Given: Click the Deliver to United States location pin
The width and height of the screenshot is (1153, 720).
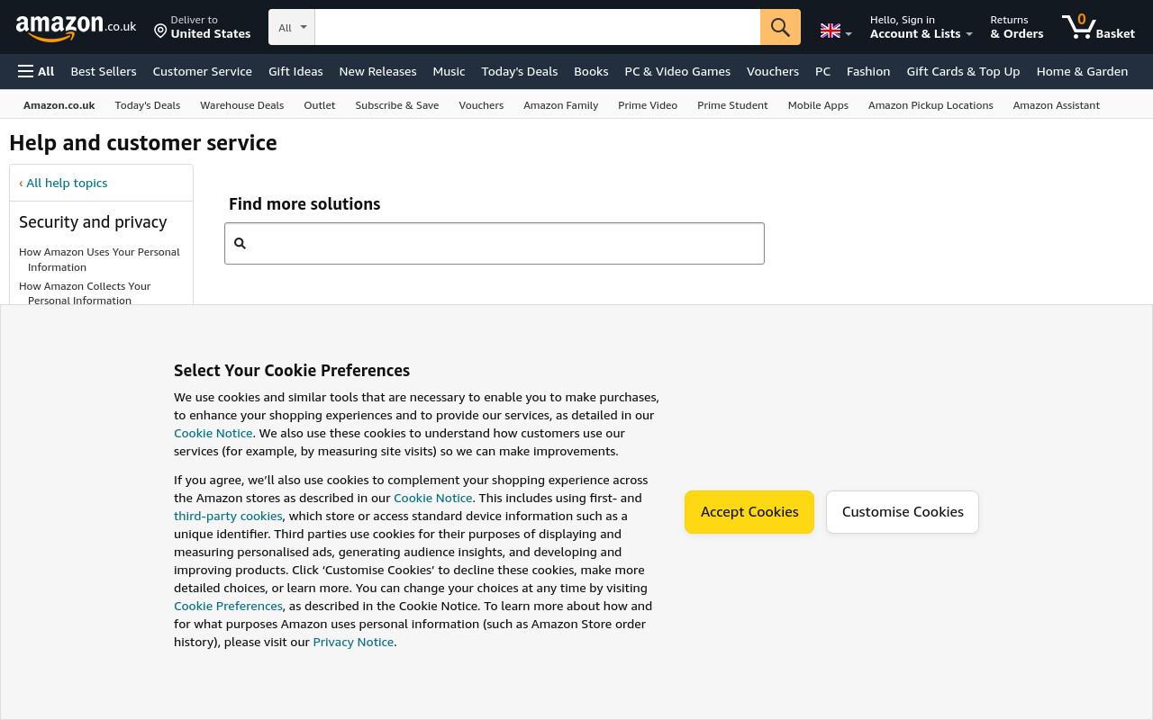Looking at the screenshot, I should 160,31.
